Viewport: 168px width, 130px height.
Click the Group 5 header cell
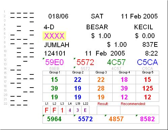coord(147,73)
